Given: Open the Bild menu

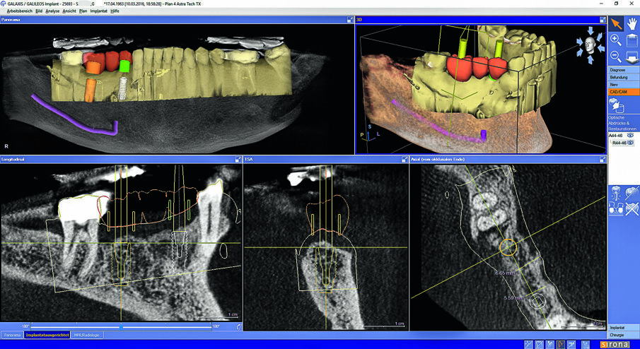Looking at the screenshot, I should point(39,11).
